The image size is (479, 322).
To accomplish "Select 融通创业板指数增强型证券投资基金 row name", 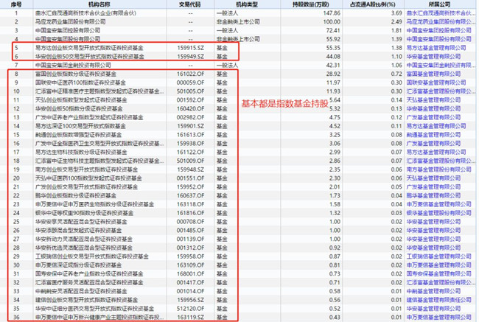I will coord(79,135).
